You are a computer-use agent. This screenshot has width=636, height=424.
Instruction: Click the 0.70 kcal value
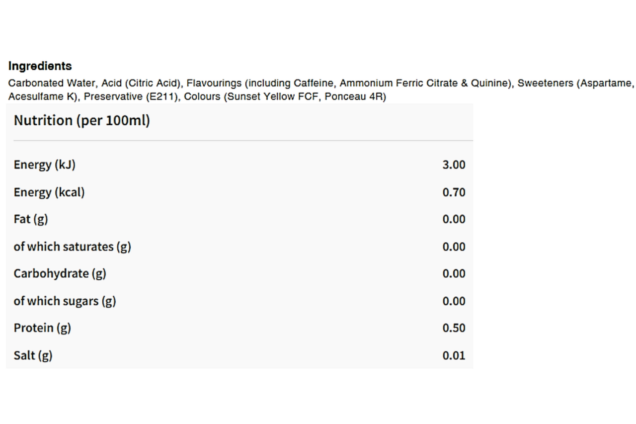click(x=453, y=192)
